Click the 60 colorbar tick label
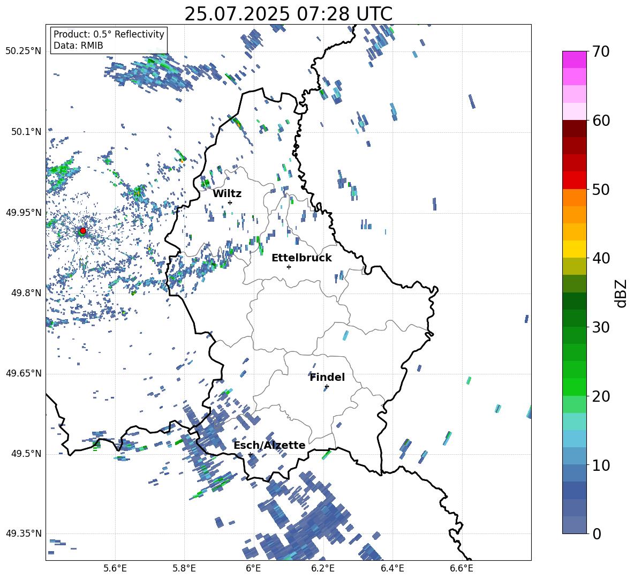The image size is (634, 579). point(601,121)
